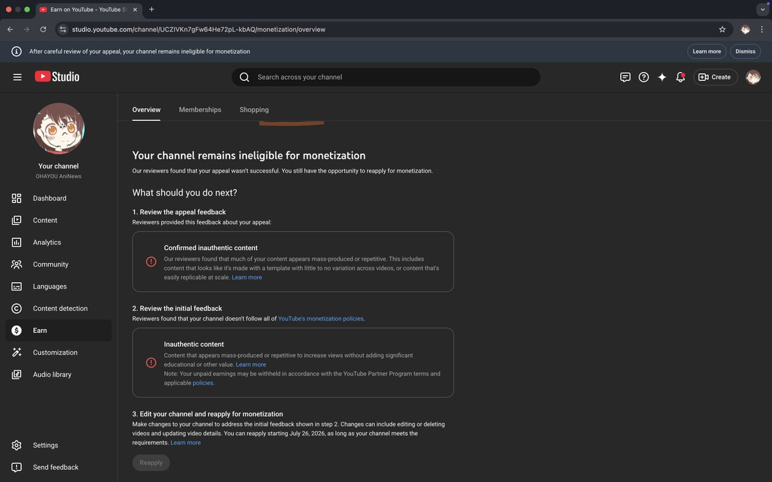Open the policies link about unpaid earnings
772x482 pixels.
click(203, 383)
